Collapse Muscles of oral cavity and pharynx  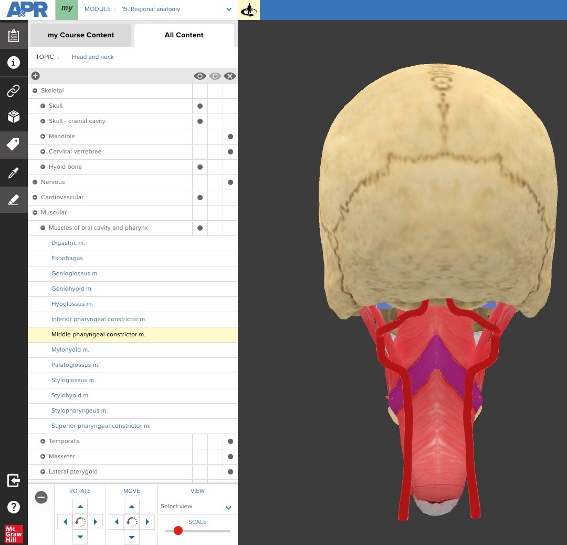(x=43, y=228)
